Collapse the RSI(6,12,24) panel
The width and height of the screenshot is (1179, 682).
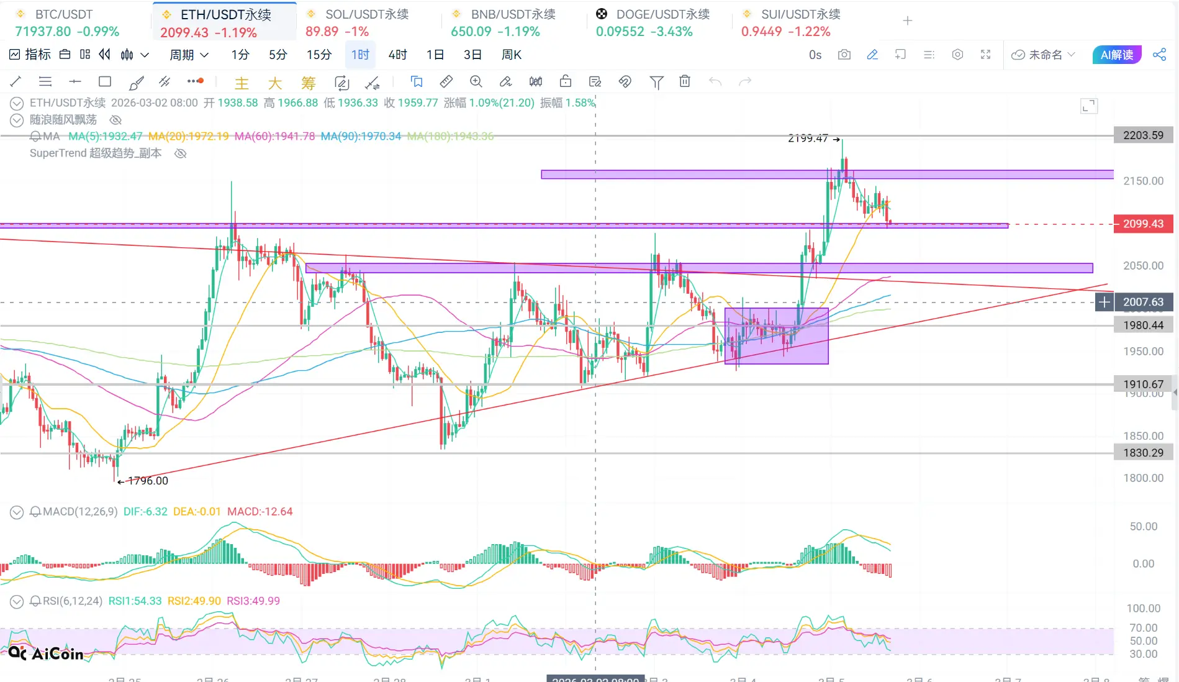[x=17, y=601]
